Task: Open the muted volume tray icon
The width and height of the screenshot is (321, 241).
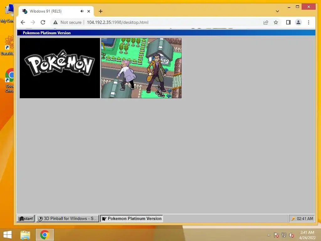Action: pos(292,235)
